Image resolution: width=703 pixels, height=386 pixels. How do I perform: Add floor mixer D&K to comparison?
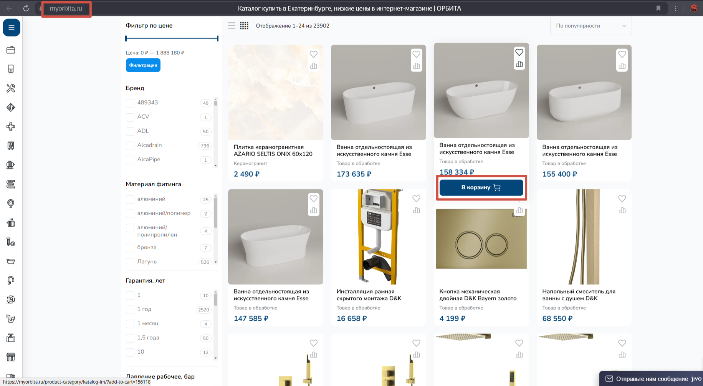(x=622, y=210)
